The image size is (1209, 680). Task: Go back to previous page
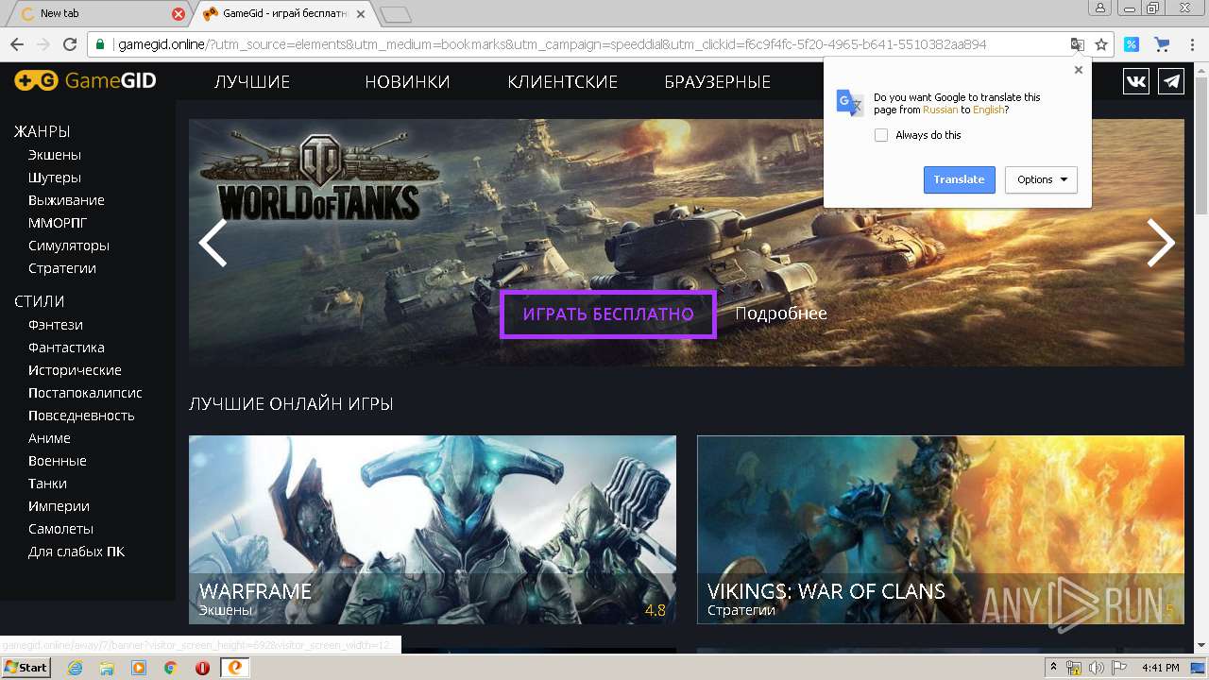click(16, 44)
